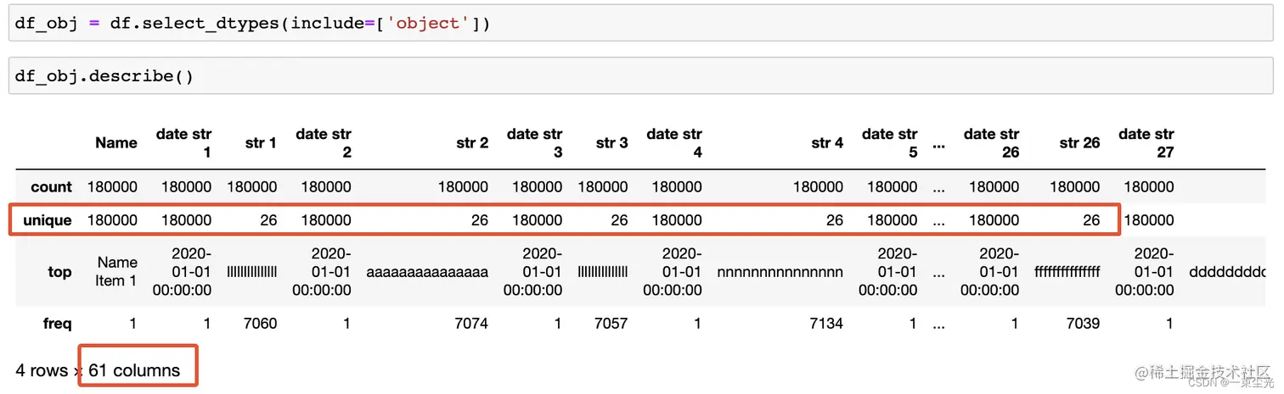
Task: Click freq value 7134
Action: point(826,323)
